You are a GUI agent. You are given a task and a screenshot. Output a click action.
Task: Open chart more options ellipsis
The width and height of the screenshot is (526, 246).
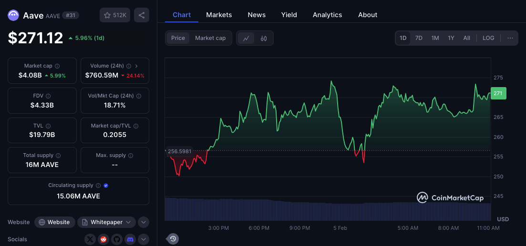(x=510, y=38)
